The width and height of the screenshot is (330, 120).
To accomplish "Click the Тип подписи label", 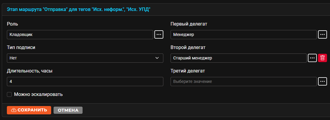I will (21, 48).
